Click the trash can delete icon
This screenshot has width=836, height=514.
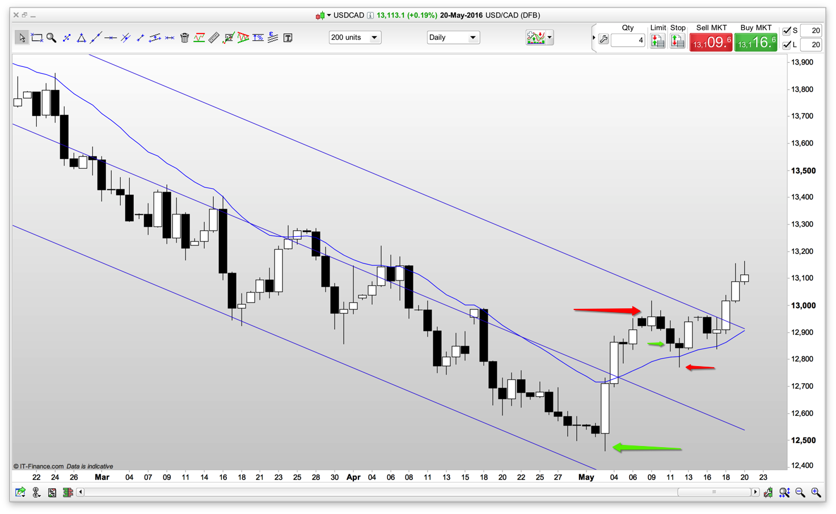pyautogui.click(x=184, y=38)
